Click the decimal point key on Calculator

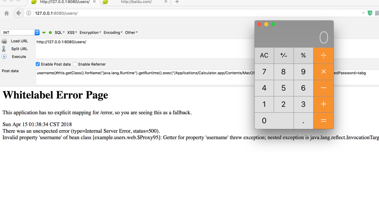(303, 121)
